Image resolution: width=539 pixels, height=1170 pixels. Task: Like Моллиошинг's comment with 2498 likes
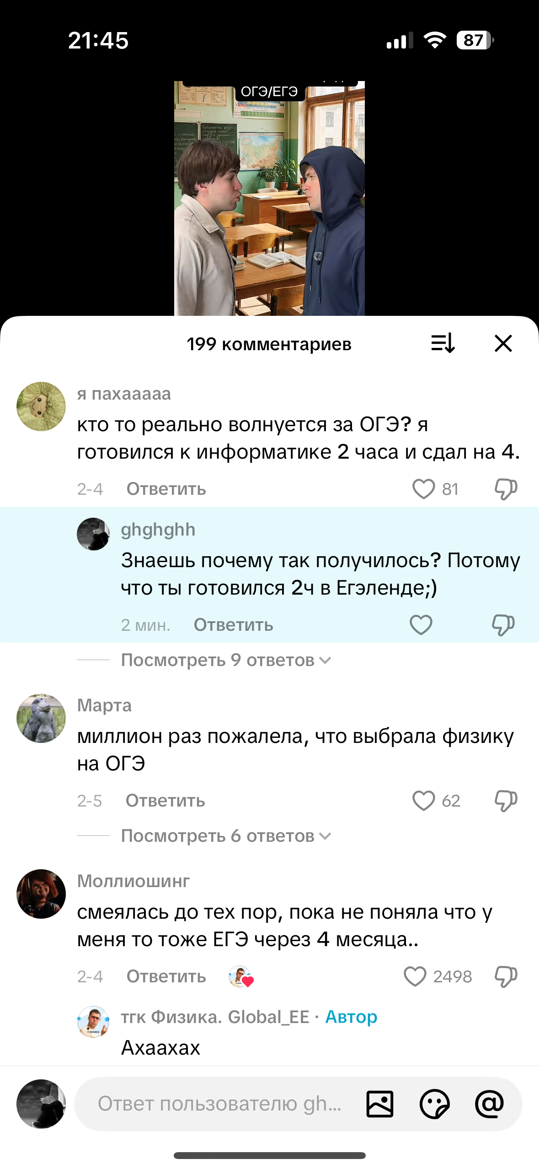click(415, 976)
